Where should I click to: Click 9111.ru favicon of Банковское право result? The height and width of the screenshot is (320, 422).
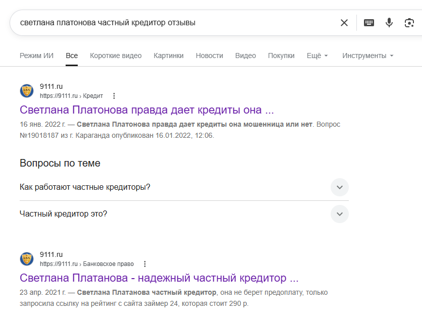pos(27,258)
